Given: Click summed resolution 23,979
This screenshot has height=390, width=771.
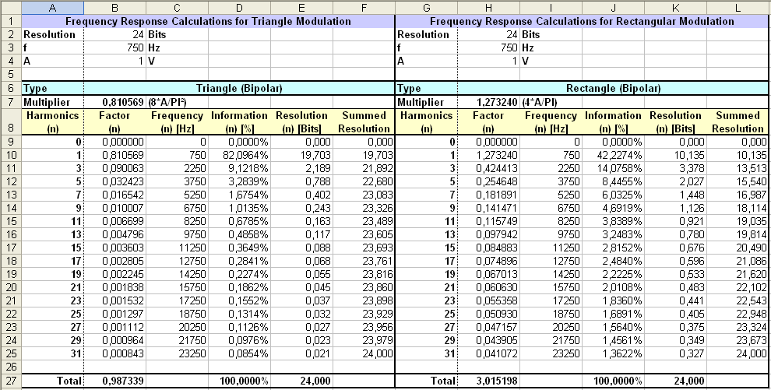Looking at the screenshot, I should [364, 340].
